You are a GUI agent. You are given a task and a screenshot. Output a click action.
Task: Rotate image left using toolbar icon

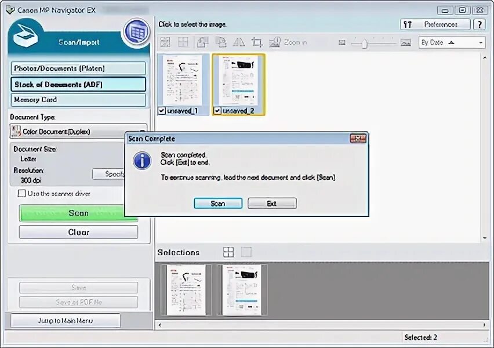tap(202, 42)
